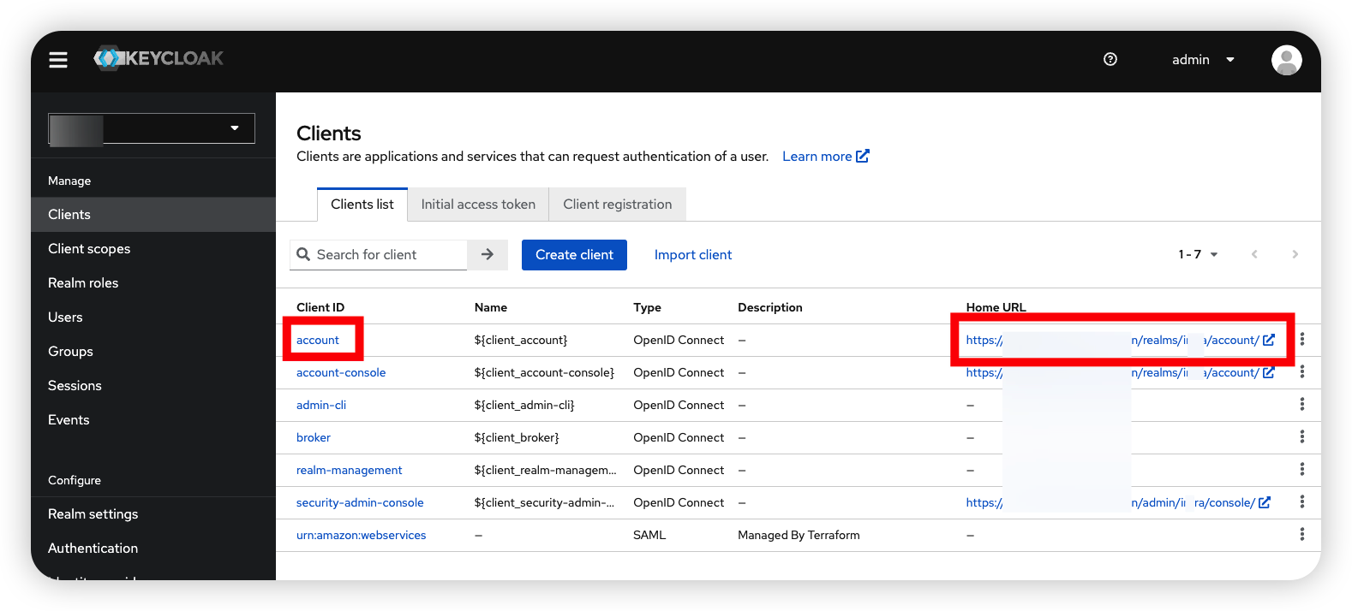Open kebab menu for security-admin-console row

pyautogui.click(x=1302, y=502)
